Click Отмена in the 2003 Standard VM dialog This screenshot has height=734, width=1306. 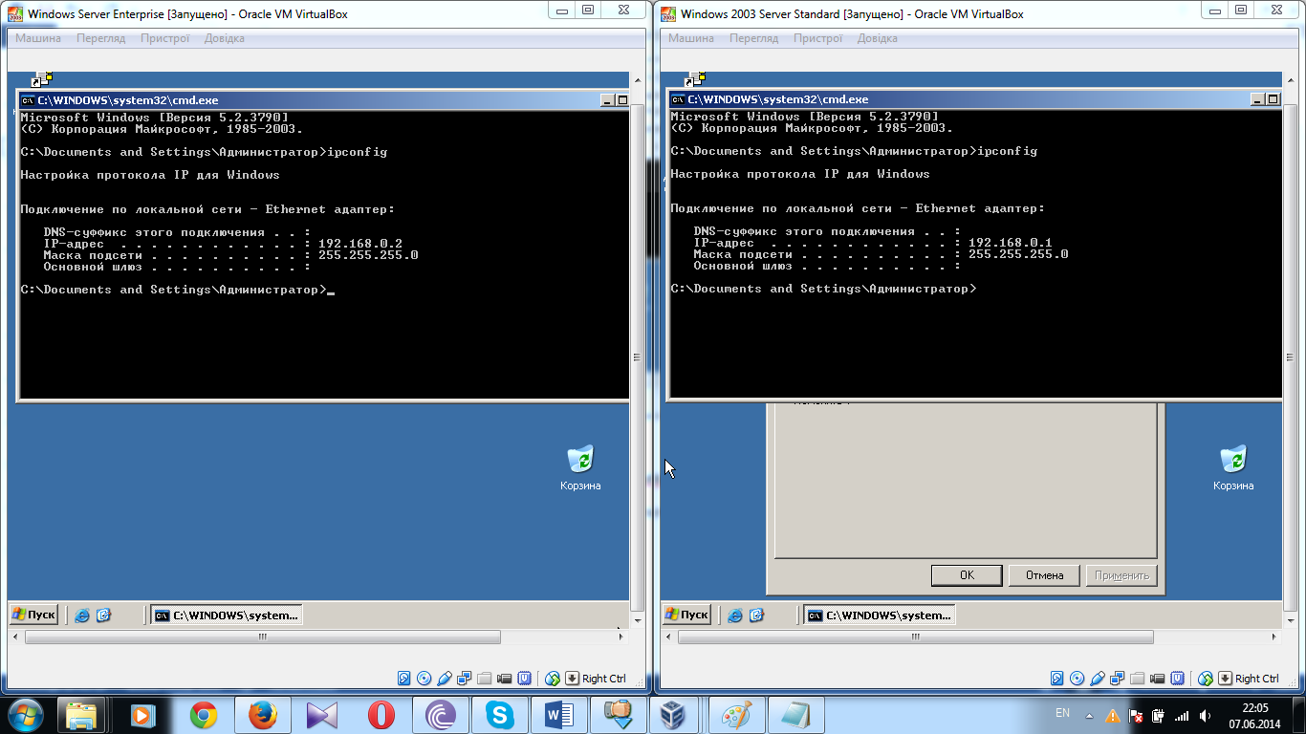click(x=1044, y=575)
